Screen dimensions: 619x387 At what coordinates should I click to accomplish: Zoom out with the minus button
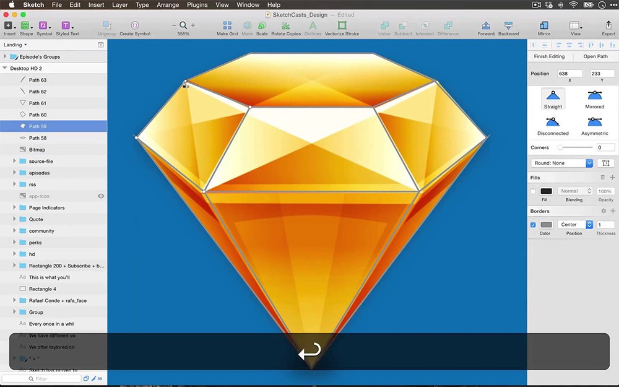174,25
